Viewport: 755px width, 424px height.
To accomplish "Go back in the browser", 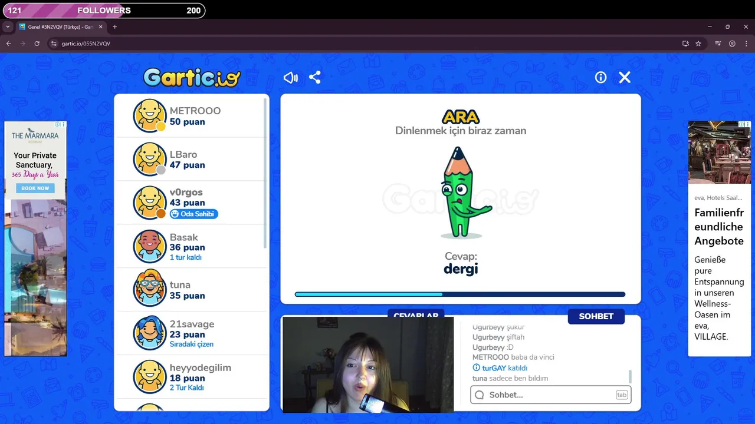I will click(x=8, y=44).
